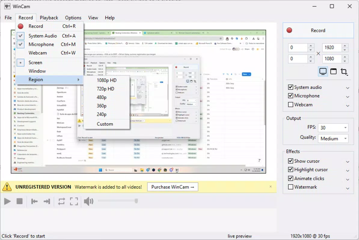Dismiss the unregistered version banner
The image size is (359, 240).
click(270, 187)
